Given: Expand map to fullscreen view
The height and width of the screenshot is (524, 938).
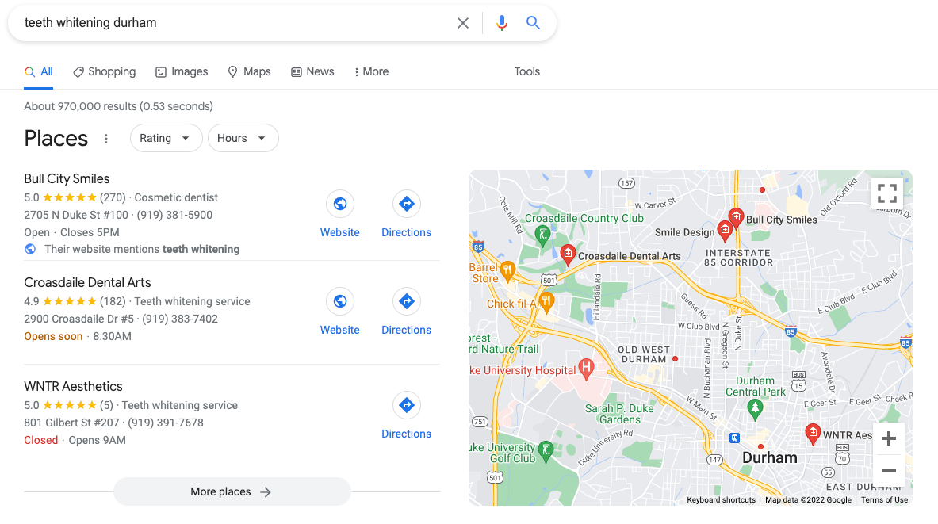Looking at the screenshot, I should pyautogui.click(x=886, y=193).
